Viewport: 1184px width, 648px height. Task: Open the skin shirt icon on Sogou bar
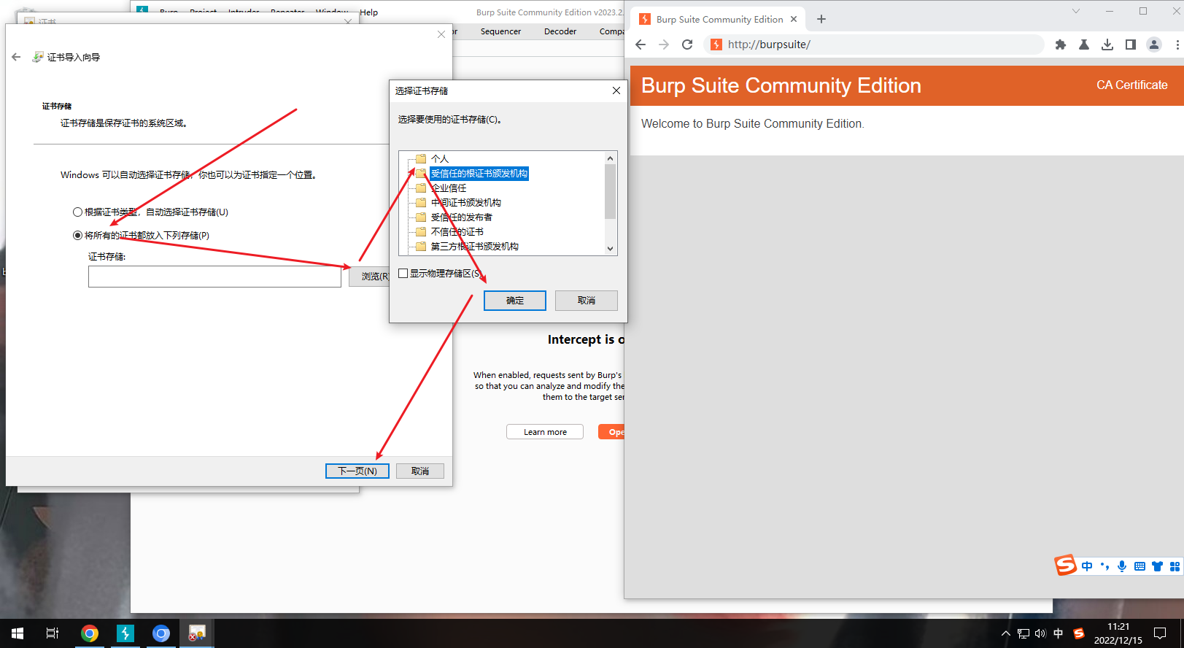pyautogui.click(x=1157, y=566)
